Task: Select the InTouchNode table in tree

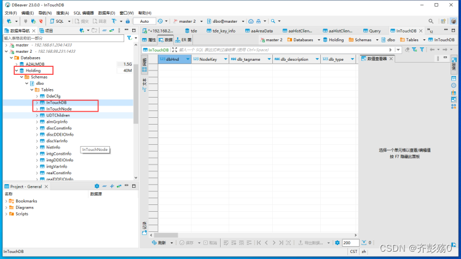Action: [59, 109]
